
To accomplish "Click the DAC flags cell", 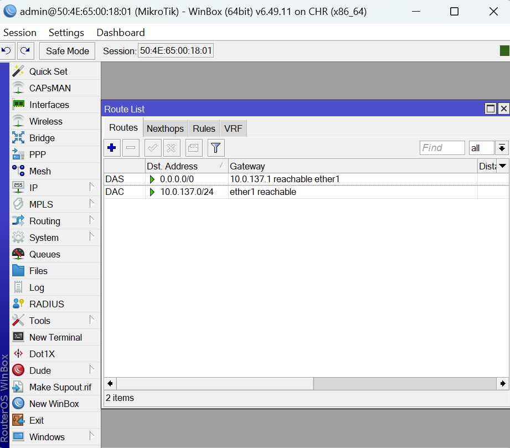I will (x=125, y=192).
